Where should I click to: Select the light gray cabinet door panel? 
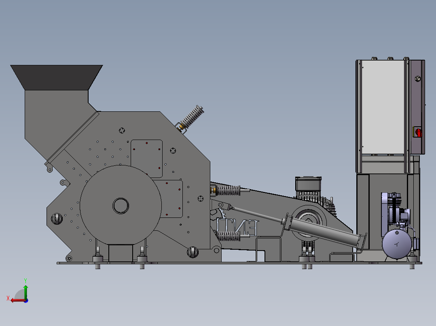coord(383,107)
